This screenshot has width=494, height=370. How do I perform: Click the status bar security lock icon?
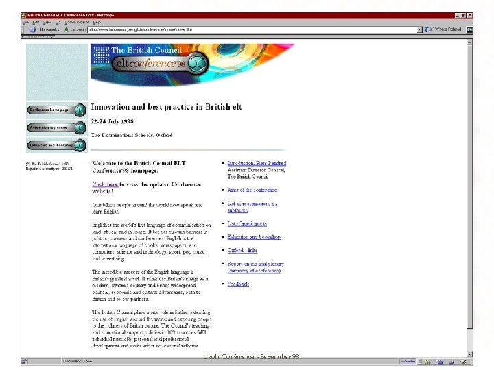pos(24,361)
